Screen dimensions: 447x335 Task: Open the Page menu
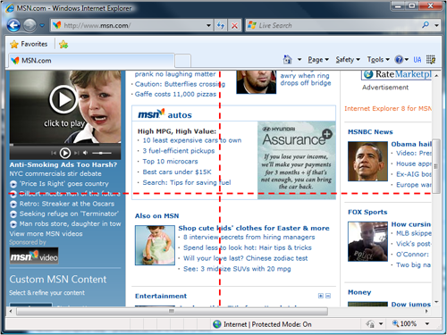tap(318, 60)
